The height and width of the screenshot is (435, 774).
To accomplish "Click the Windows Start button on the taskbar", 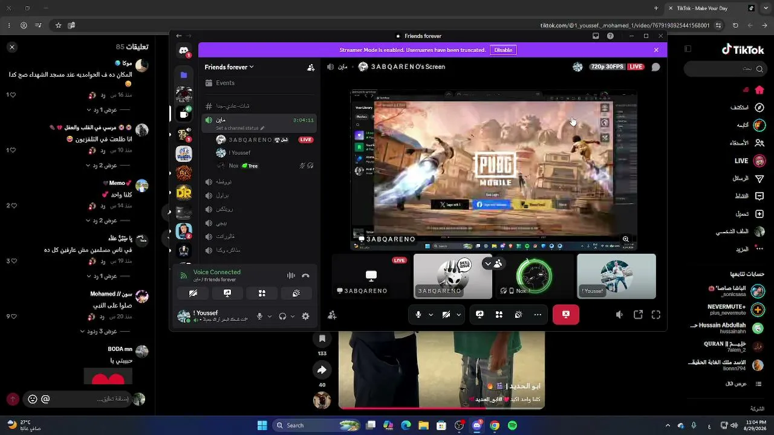I will (x=262, y=425).
